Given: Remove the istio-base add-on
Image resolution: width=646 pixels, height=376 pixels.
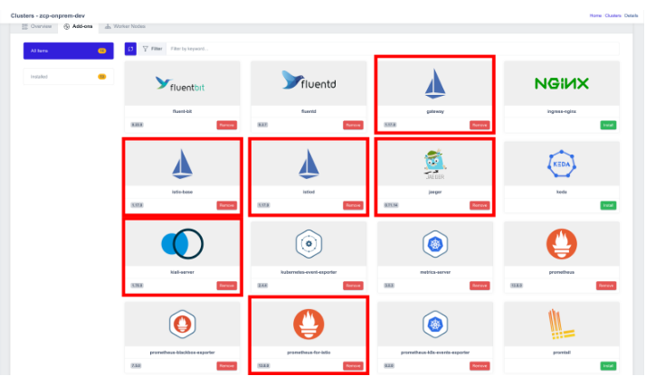Looking at the screenshot, I should tap(226, 205).
